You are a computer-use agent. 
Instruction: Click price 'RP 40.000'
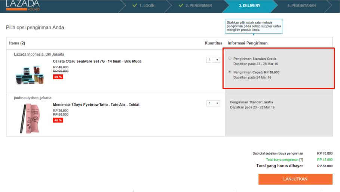[61, 67]
